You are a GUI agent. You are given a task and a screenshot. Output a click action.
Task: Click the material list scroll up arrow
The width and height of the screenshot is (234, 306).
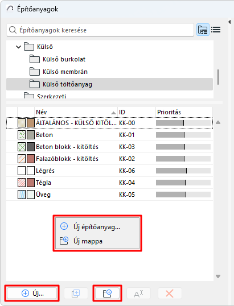tap(218, 122)
